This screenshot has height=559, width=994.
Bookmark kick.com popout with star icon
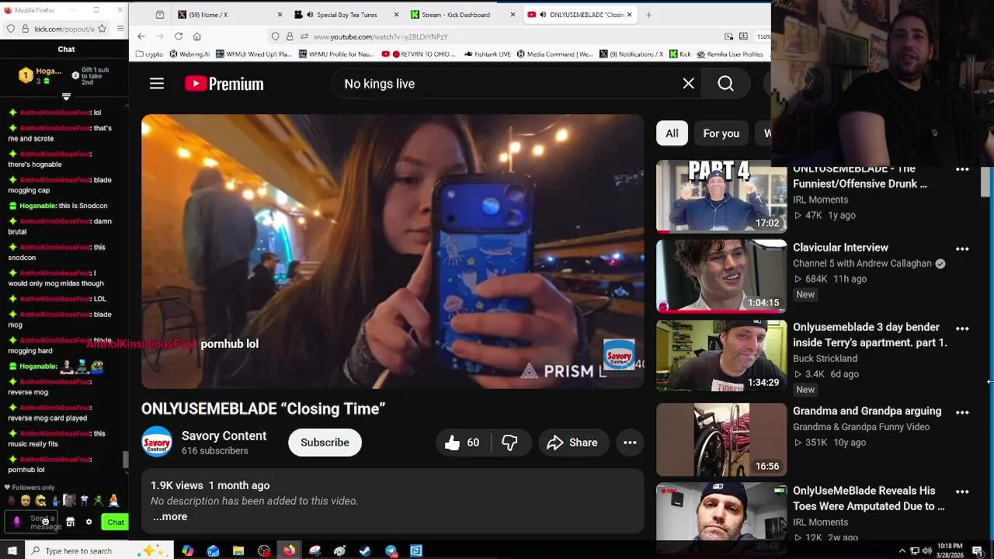point(103,29)
